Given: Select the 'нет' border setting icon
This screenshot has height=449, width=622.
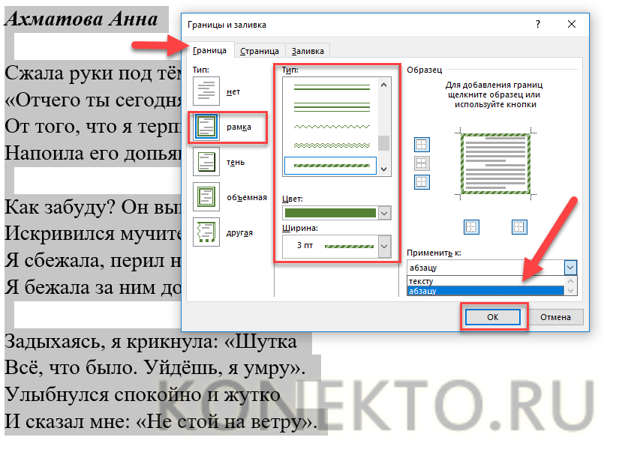Looking at the screenshot, I should (x=205, y=91).
